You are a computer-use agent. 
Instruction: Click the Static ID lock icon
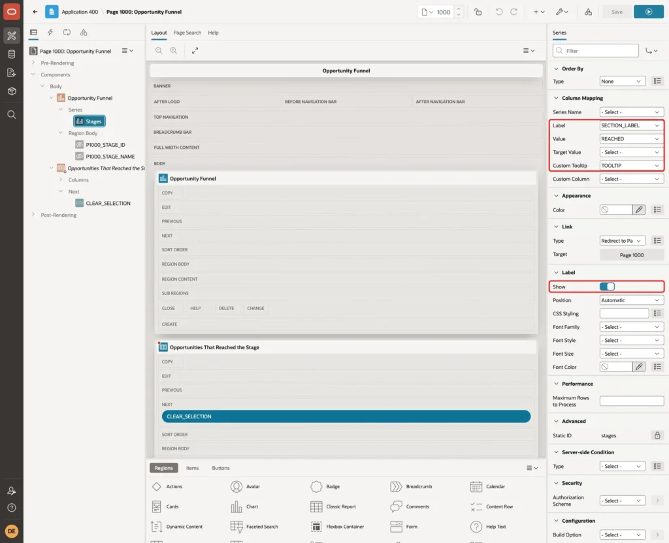pyautogui.click(x=657, y=435)
